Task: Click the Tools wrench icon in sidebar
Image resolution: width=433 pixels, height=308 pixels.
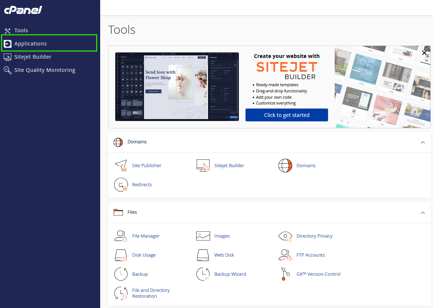Action: 7,30
